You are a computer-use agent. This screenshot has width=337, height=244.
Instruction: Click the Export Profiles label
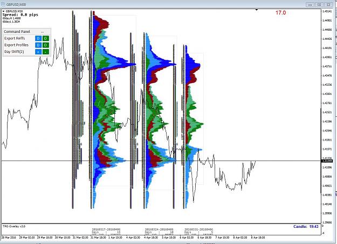click(16, 45)
